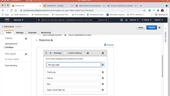Go back using arrow before Demobot
Viewport: 170px width, 96px height.
tap(2, 27)
